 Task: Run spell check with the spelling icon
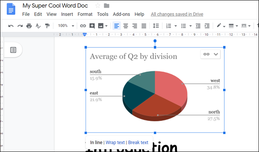pyautogui.click(x=38, y=26)
